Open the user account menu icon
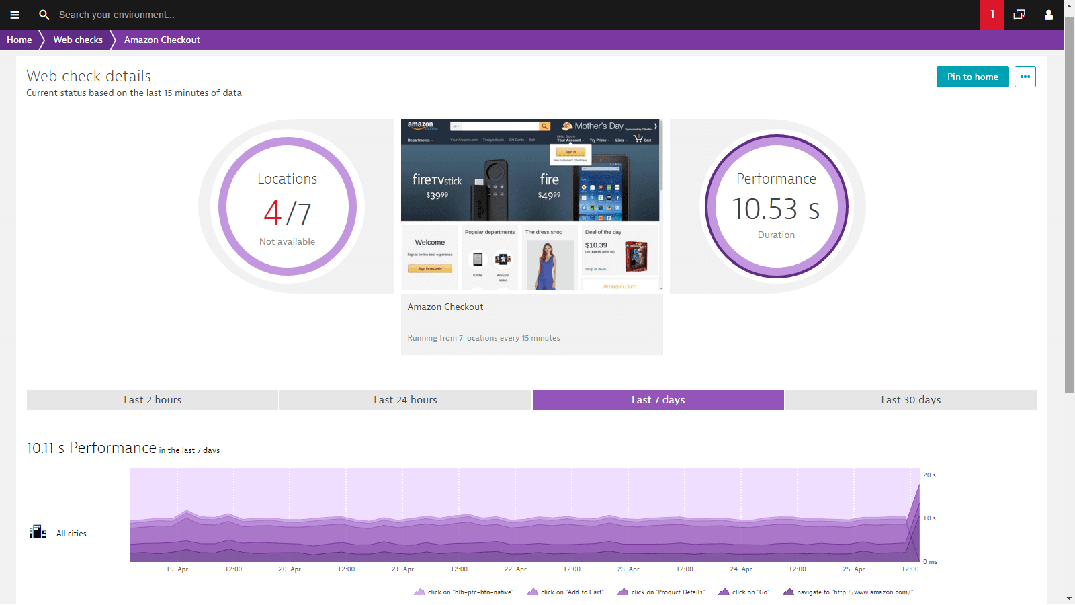The image size is (1075, 605). click(x=1049, y=15)
